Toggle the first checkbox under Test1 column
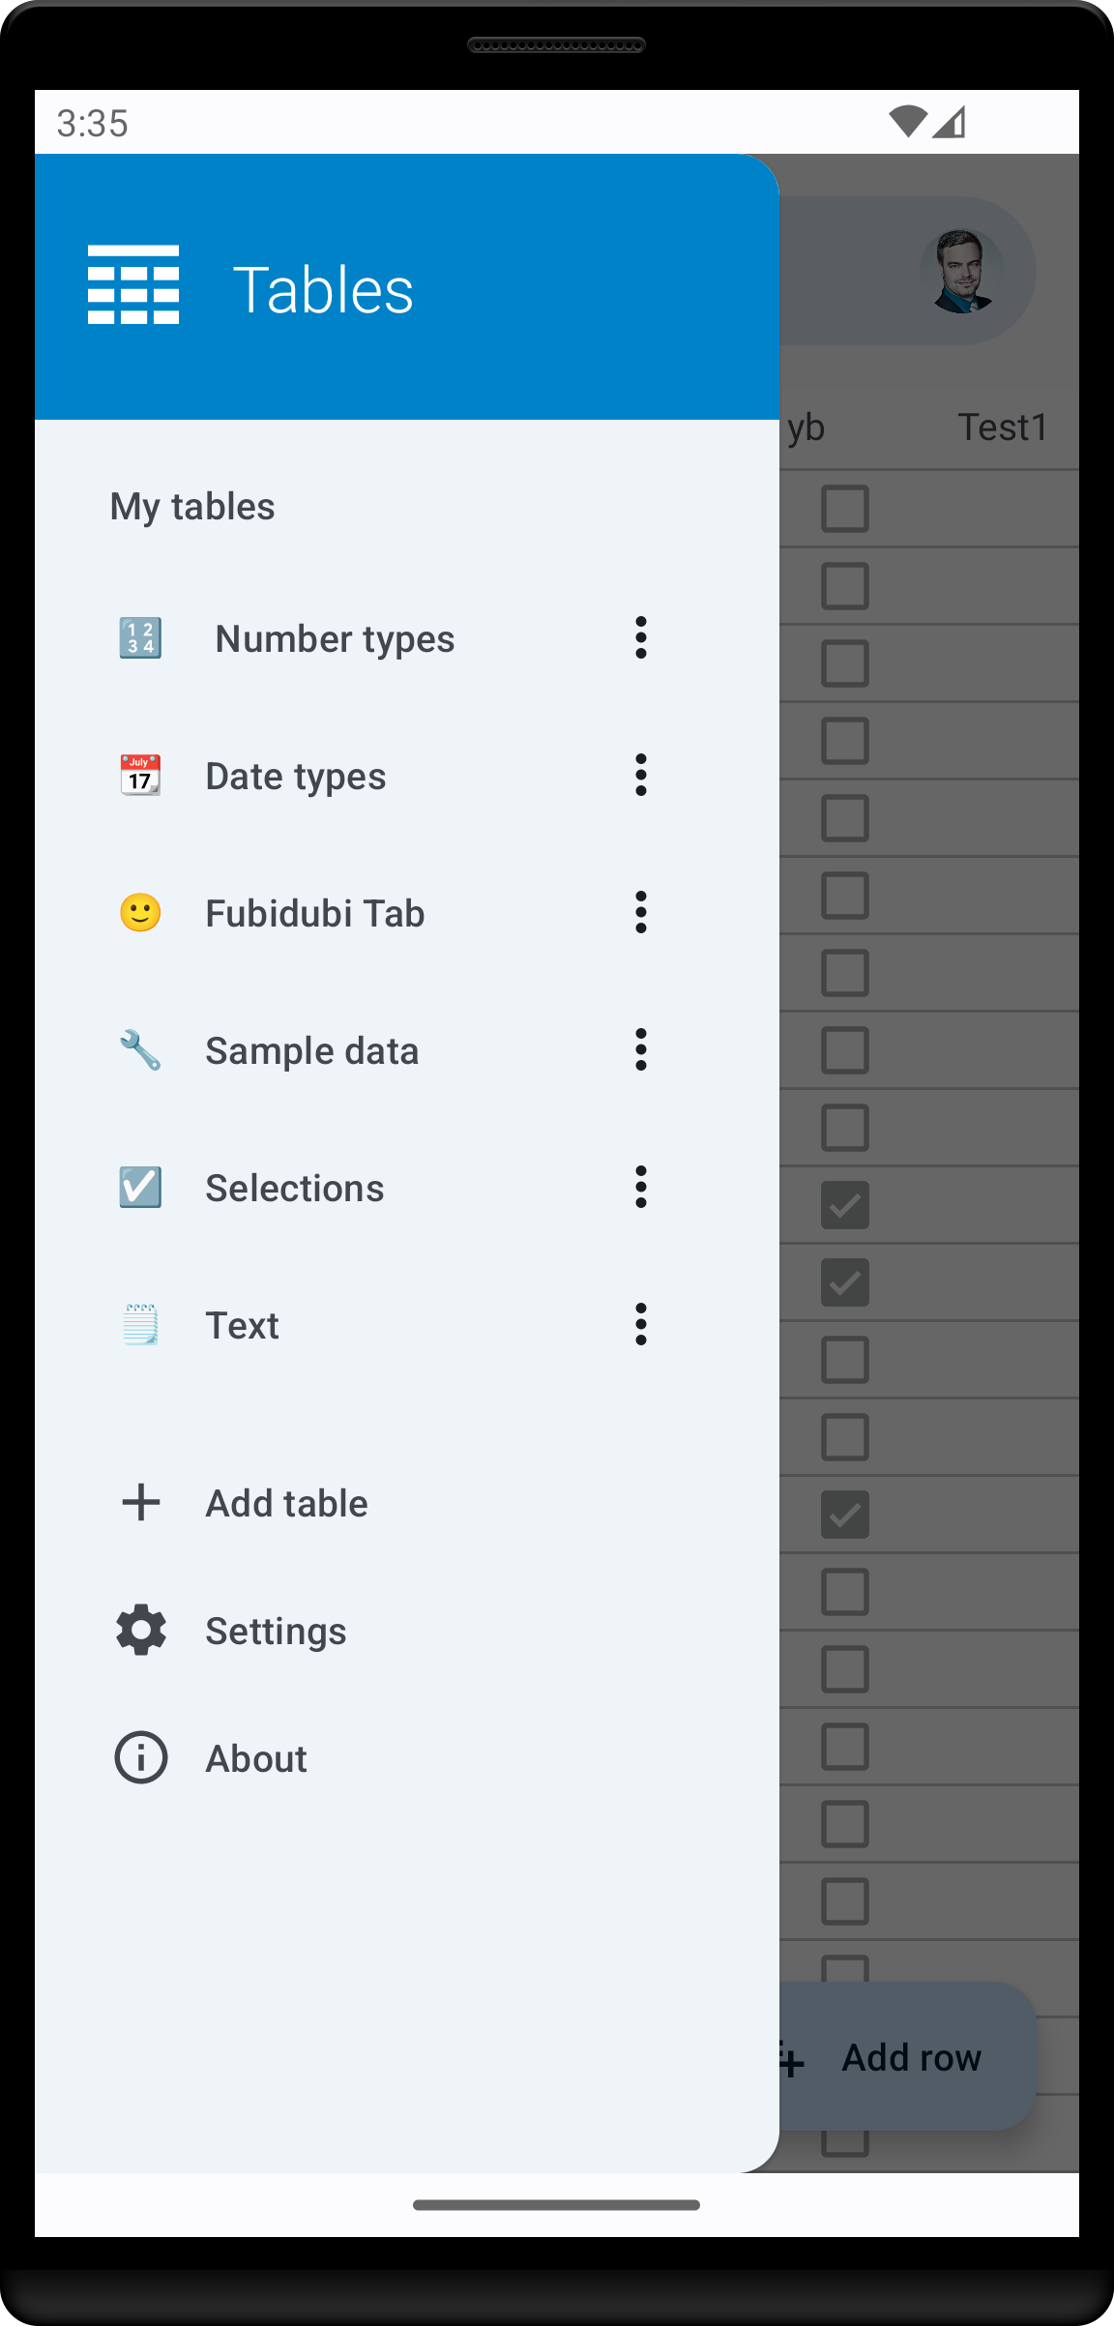Image resolution: width=1114 pixels, height=2326 pixels. point(845,509)
